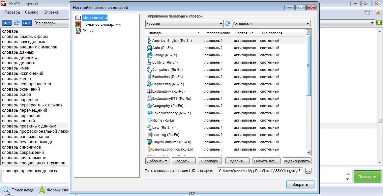Open the Перевод menu
Viewport: 383px width, 196px height.
click(x=12, y=12)
